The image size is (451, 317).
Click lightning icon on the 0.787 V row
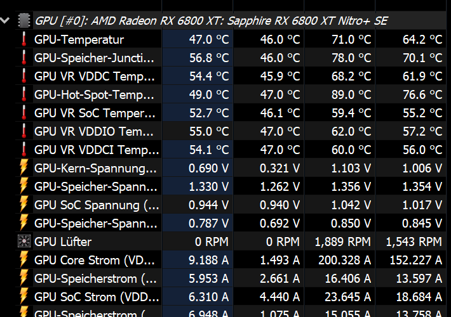pos(24,223)
